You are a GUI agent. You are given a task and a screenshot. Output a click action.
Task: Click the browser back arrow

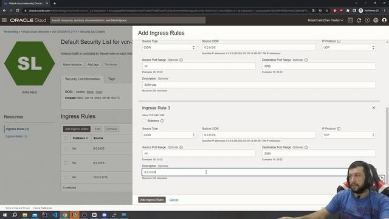click(4, 11)
